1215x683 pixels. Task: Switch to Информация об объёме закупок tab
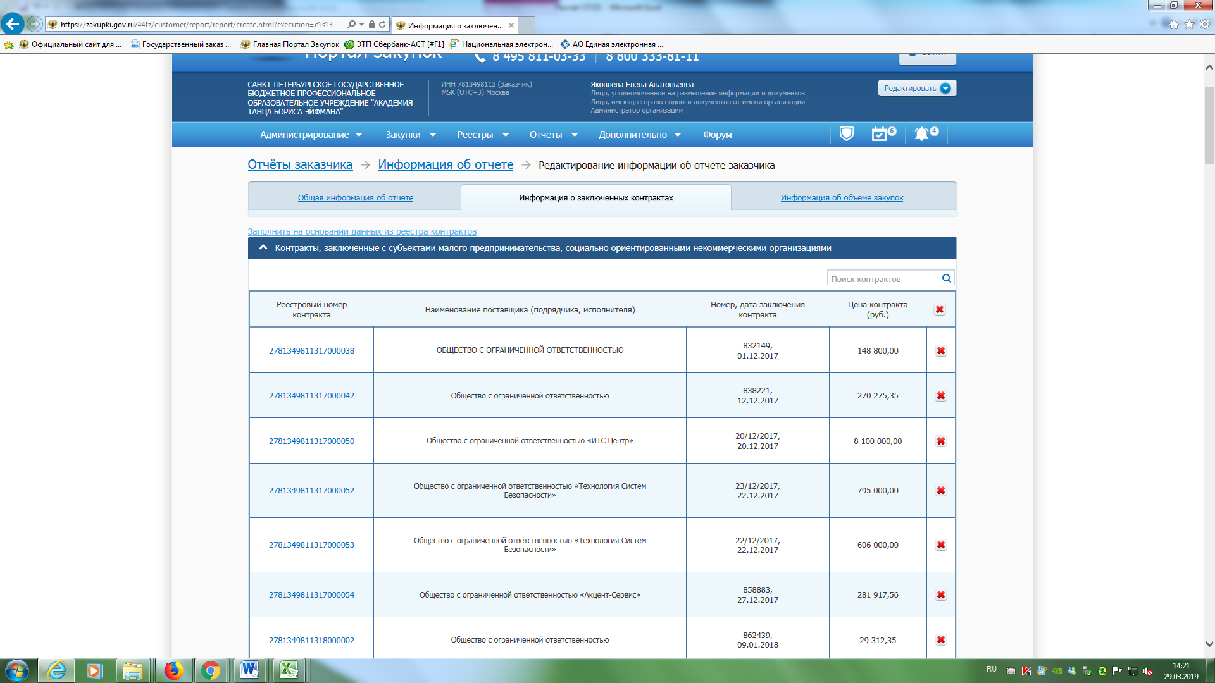(x=842, y=198)
